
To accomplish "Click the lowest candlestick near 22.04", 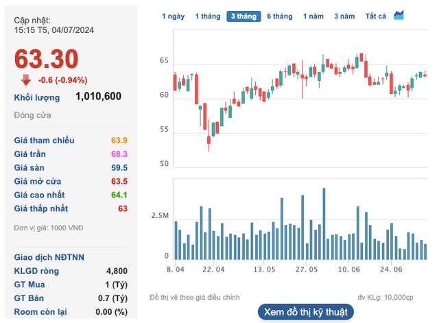I will point(209,142).
